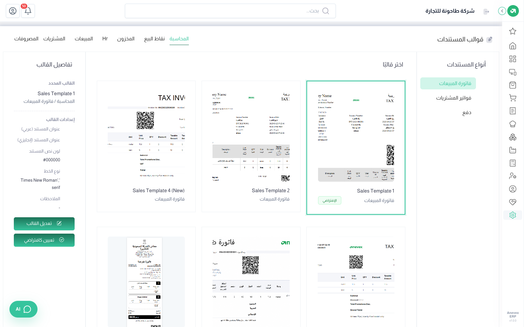
Task: Collapse sidebar using the chevron circle
Action: pyautogui.click(x=502, y=11)
